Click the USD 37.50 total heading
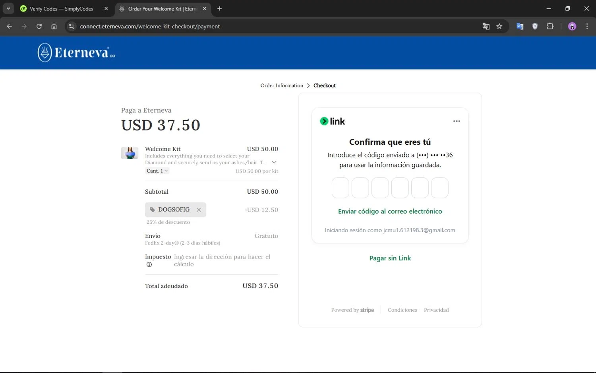Screen dimensions: 596x373 pyautogui.click(x=161, y=125)
